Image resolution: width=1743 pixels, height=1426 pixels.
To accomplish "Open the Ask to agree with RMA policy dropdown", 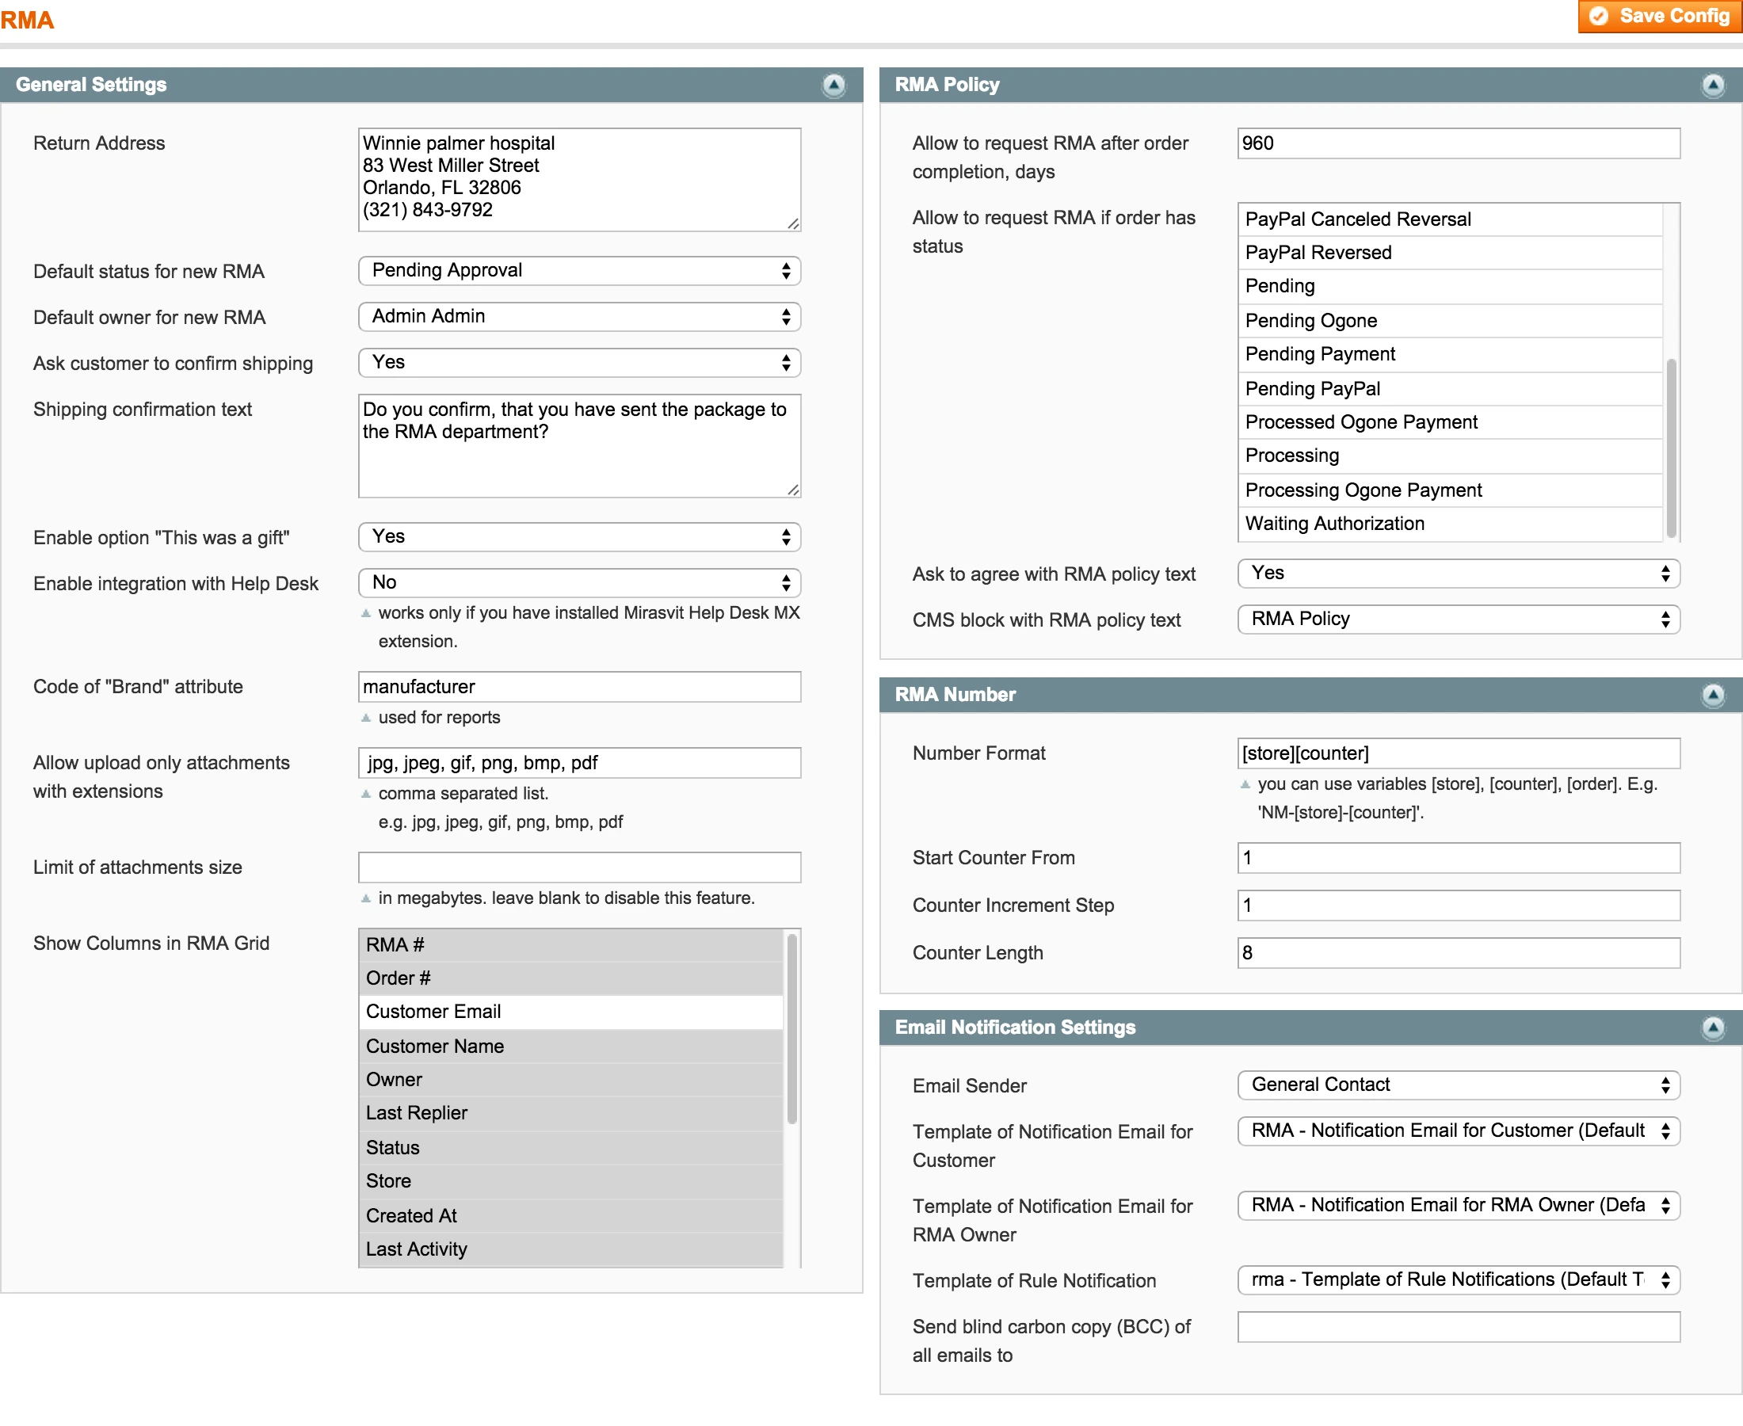I will tap(1456, 574).
